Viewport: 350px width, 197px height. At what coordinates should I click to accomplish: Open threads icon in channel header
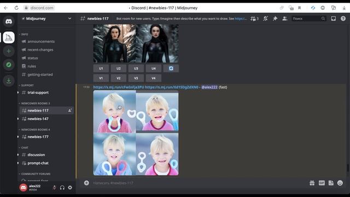254,19
